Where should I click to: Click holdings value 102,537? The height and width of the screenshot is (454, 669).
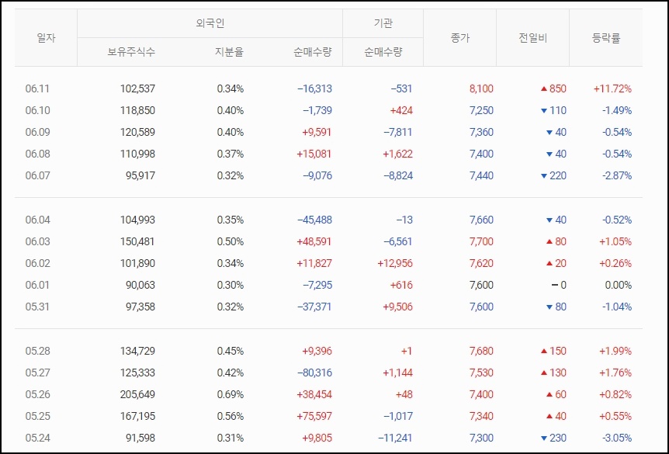pos(137,88)
